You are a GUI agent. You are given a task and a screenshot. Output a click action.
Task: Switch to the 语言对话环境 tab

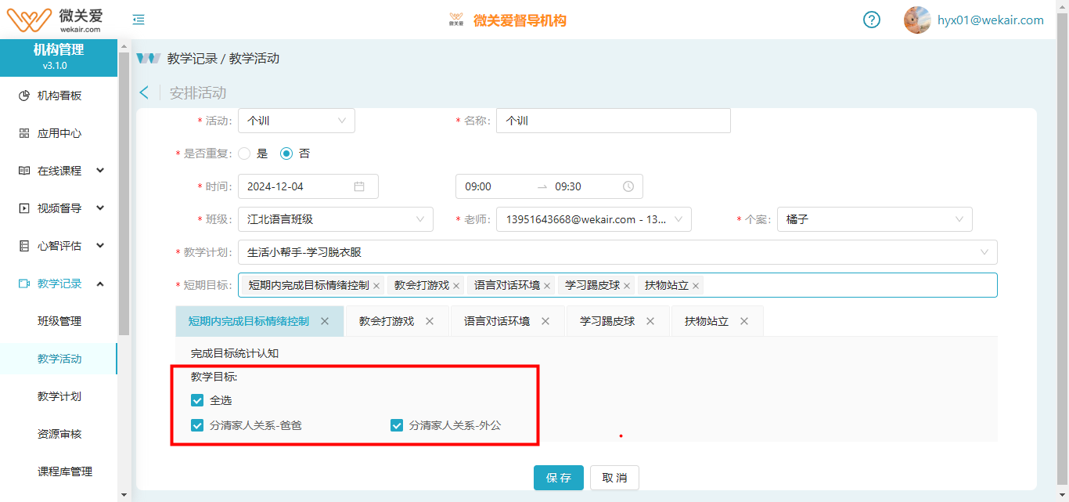[497, 321]
